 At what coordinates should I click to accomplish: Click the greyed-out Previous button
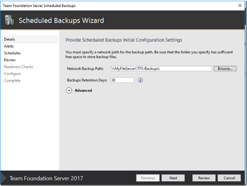pyautogui.click(x=148, y=178)
